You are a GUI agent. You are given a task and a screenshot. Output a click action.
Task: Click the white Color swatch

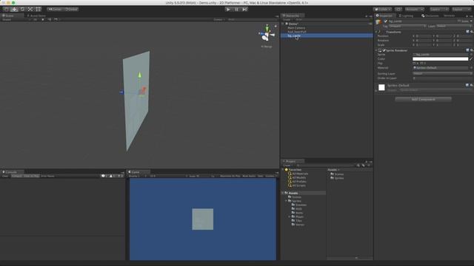(x=441, y=59)
